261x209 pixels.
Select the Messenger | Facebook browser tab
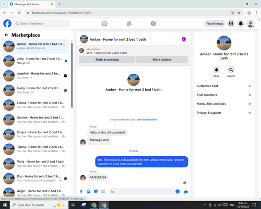pyautogui.click(x=32, y=4)
